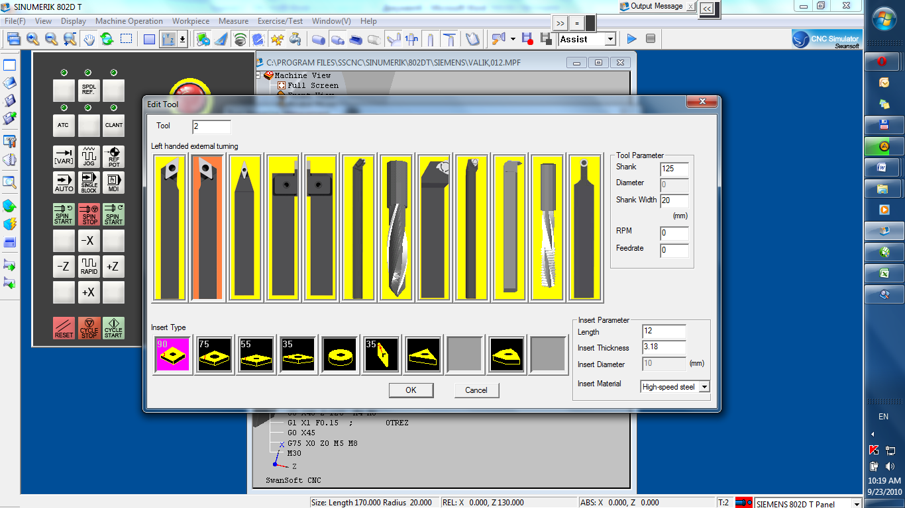Click the ATC panel button
Viewport: 905px width, 508px height.
pyautogui.click(x=64, y=125)
